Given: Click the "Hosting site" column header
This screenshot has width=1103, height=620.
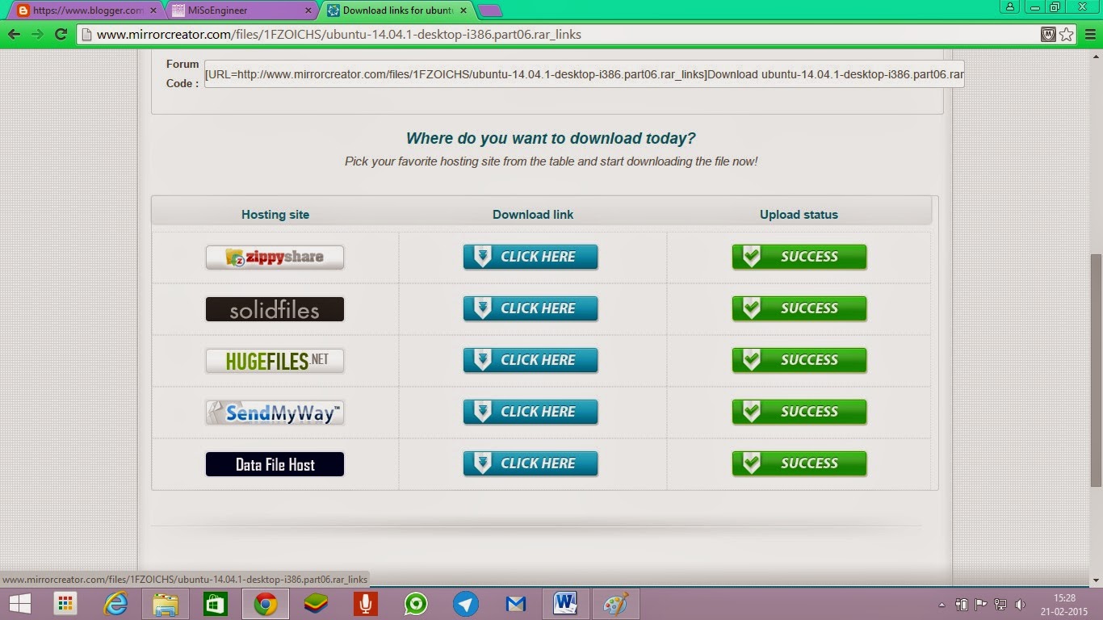Looking at the screenshot, I should (275, 215).
